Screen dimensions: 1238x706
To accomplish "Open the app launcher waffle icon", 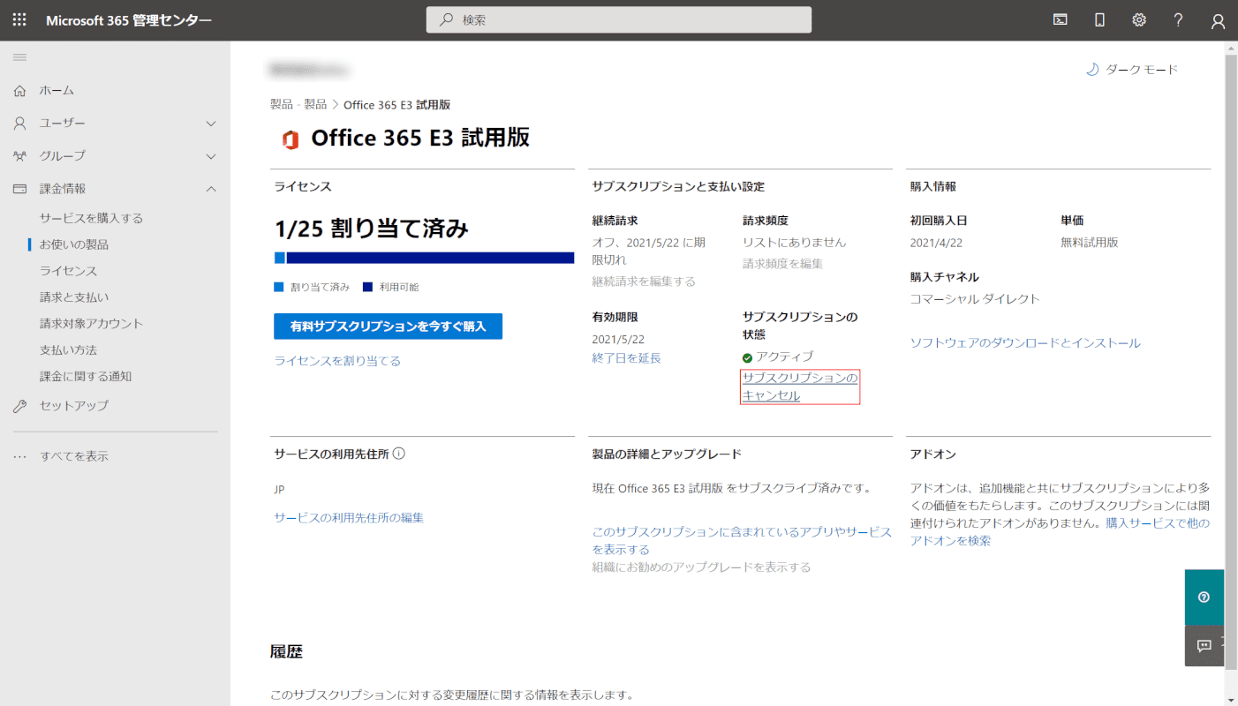I will [19, 20].
